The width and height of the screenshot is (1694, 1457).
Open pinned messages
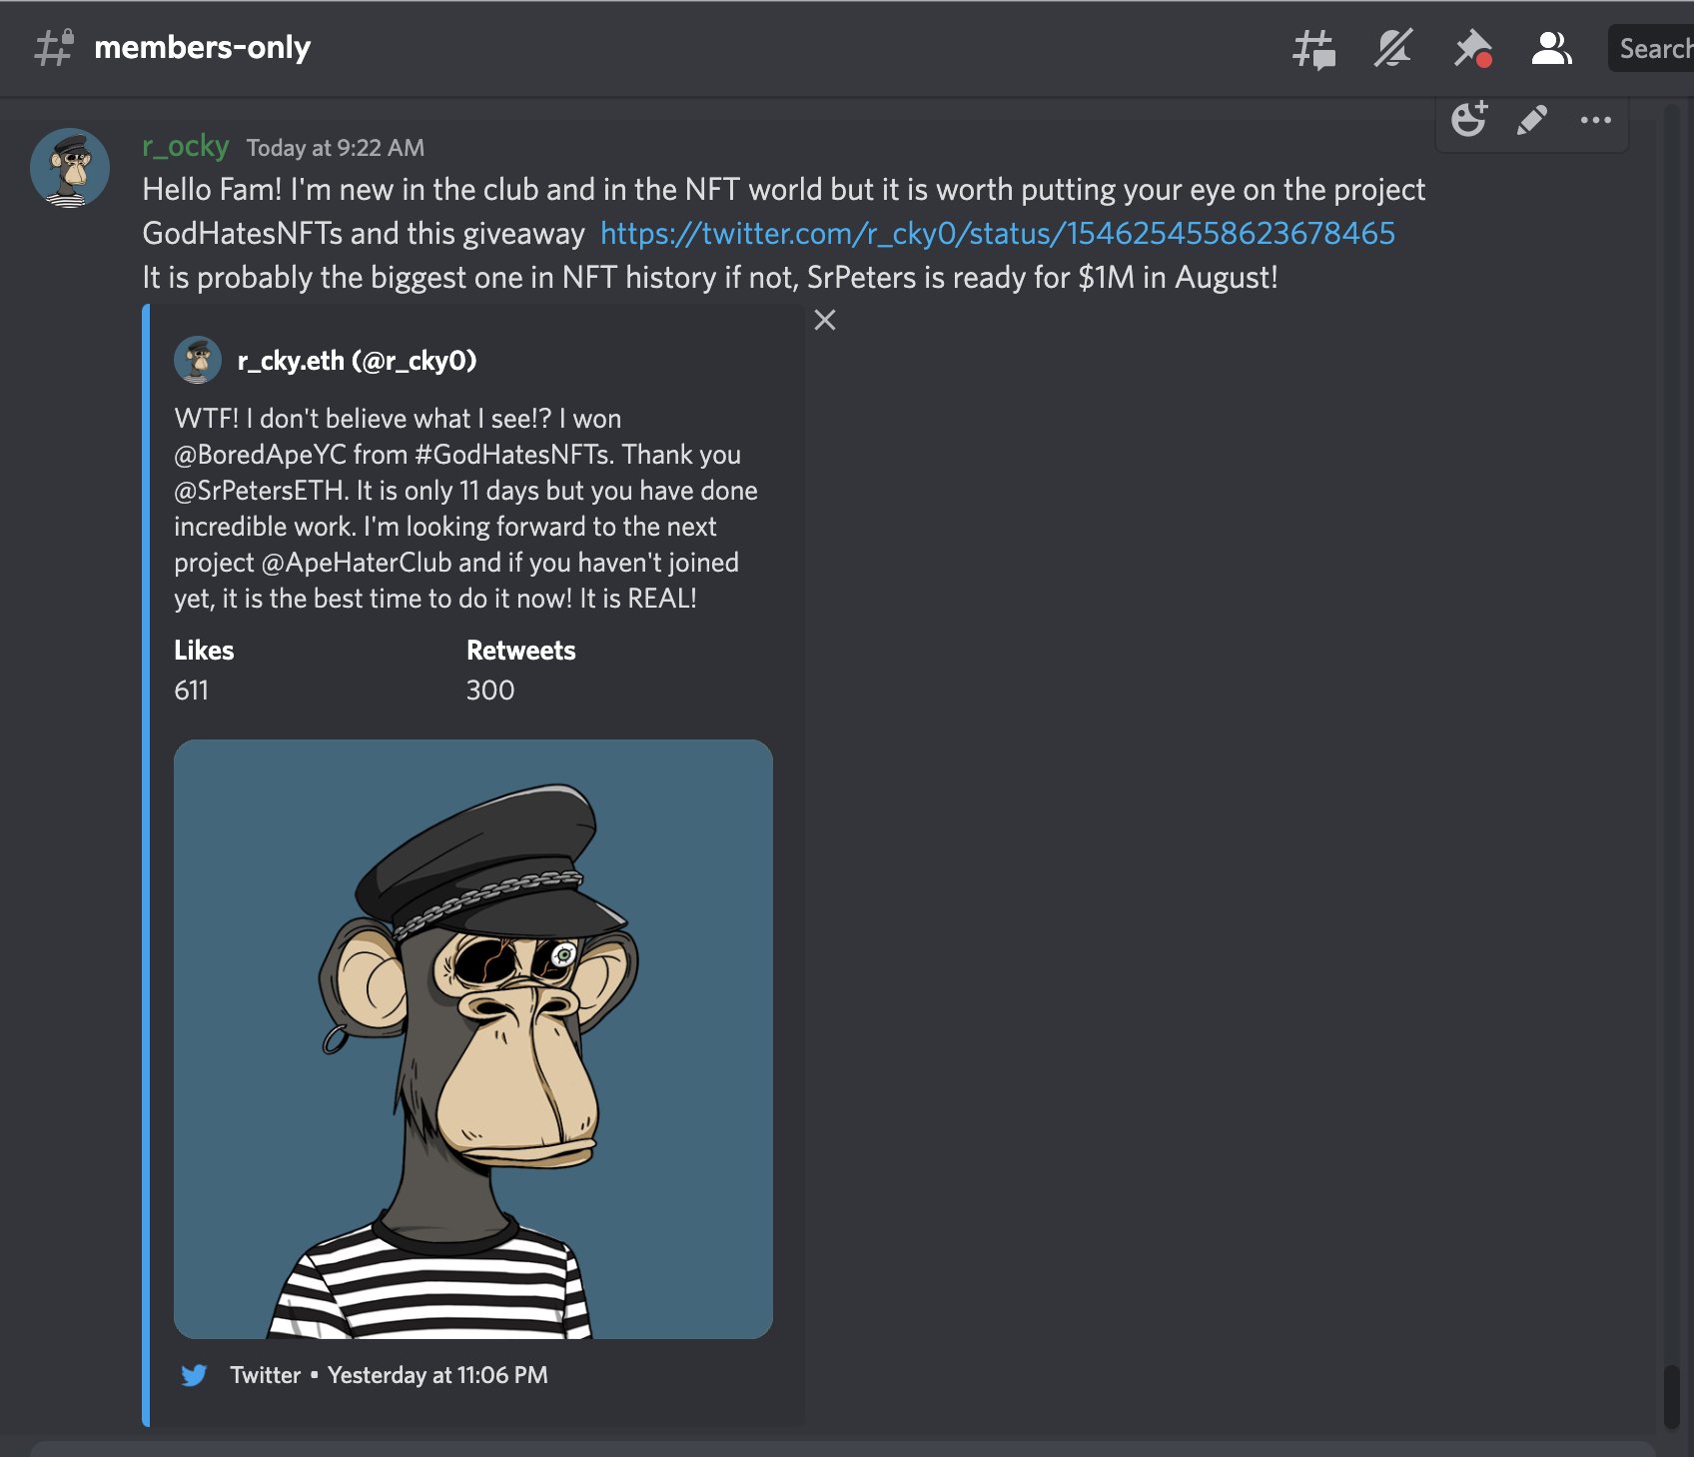click(1472, 48)
